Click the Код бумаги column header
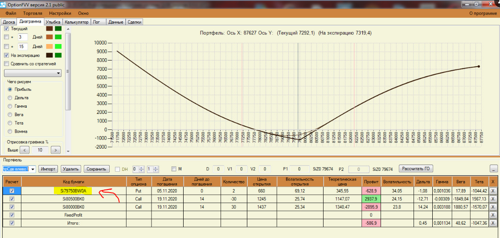The height and width of the screenshot is (238, 500). (74, 181)
